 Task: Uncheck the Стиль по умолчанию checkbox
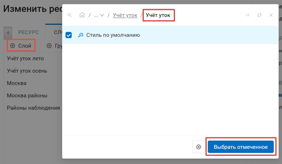coord(69,35)
